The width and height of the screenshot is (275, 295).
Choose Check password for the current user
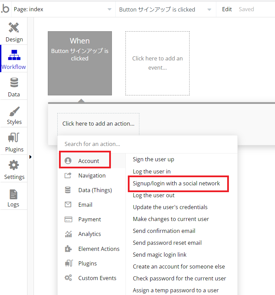point(179,278)
